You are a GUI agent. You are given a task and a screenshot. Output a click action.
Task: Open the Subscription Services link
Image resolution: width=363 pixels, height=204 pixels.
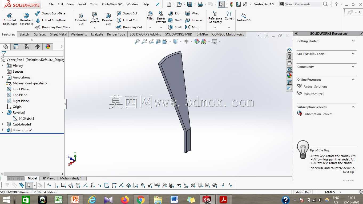pyautogui.click(x=318, y=114)
